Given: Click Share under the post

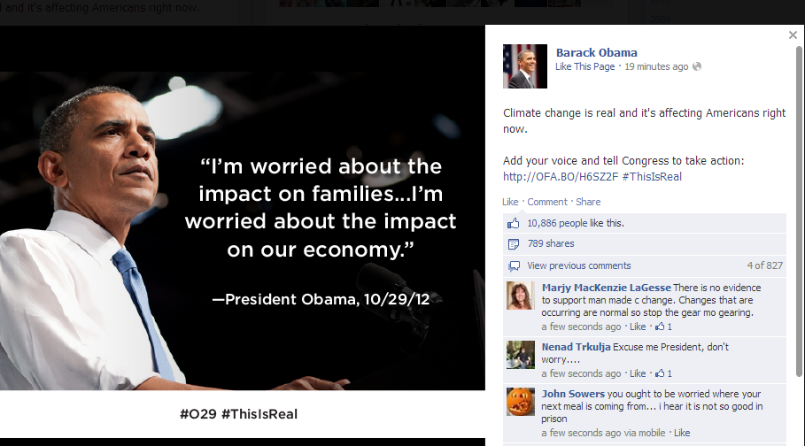Looking at the screenshot, I should point(588,202).
